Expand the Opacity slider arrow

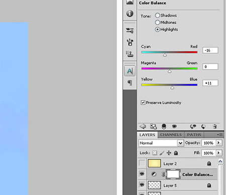click(218, 143)
